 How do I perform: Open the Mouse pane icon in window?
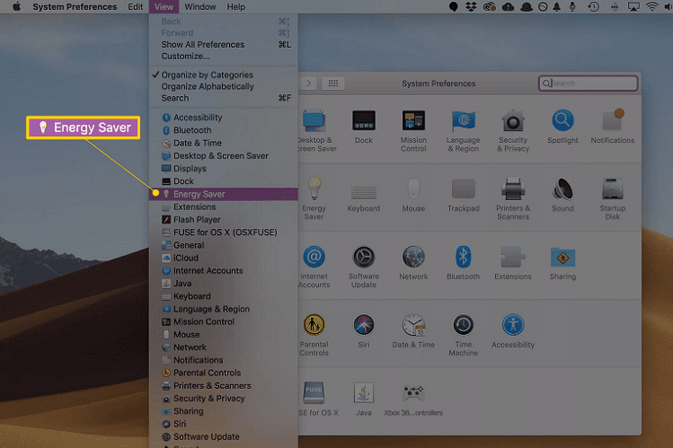413,189
